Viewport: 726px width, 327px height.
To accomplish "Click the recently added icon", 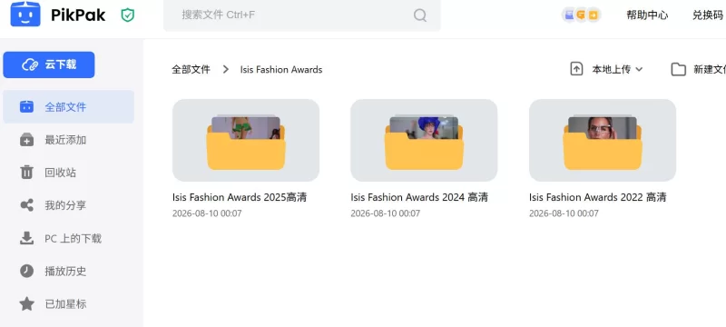I will coord(27,139).
